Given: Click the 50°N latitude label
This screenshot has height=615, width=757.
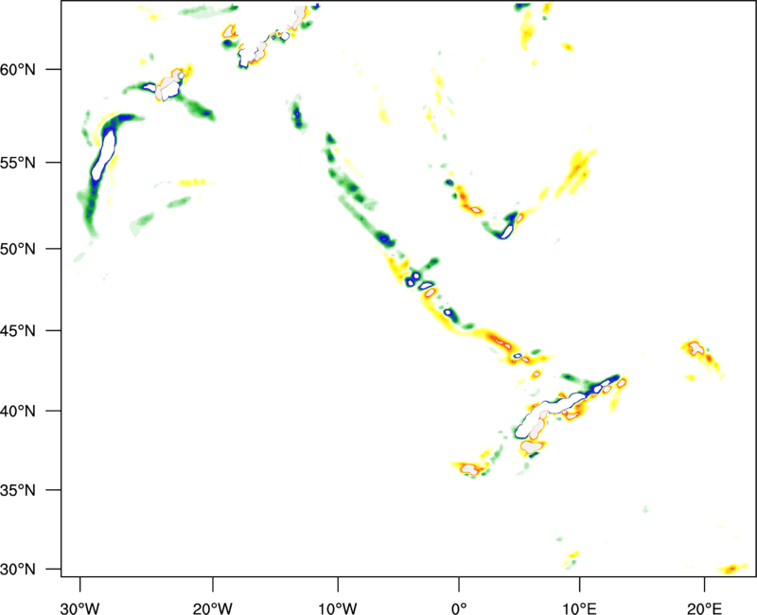Looking at the screenshot, I should point(18,249).
